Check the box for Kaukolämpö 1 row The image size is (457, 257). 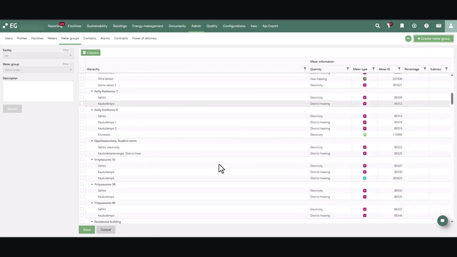pyautogui.click(x=82, y=122)
